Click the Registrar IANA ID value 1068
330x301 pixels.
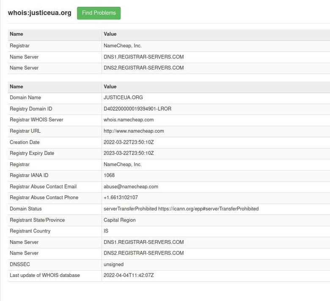(109, 175)
